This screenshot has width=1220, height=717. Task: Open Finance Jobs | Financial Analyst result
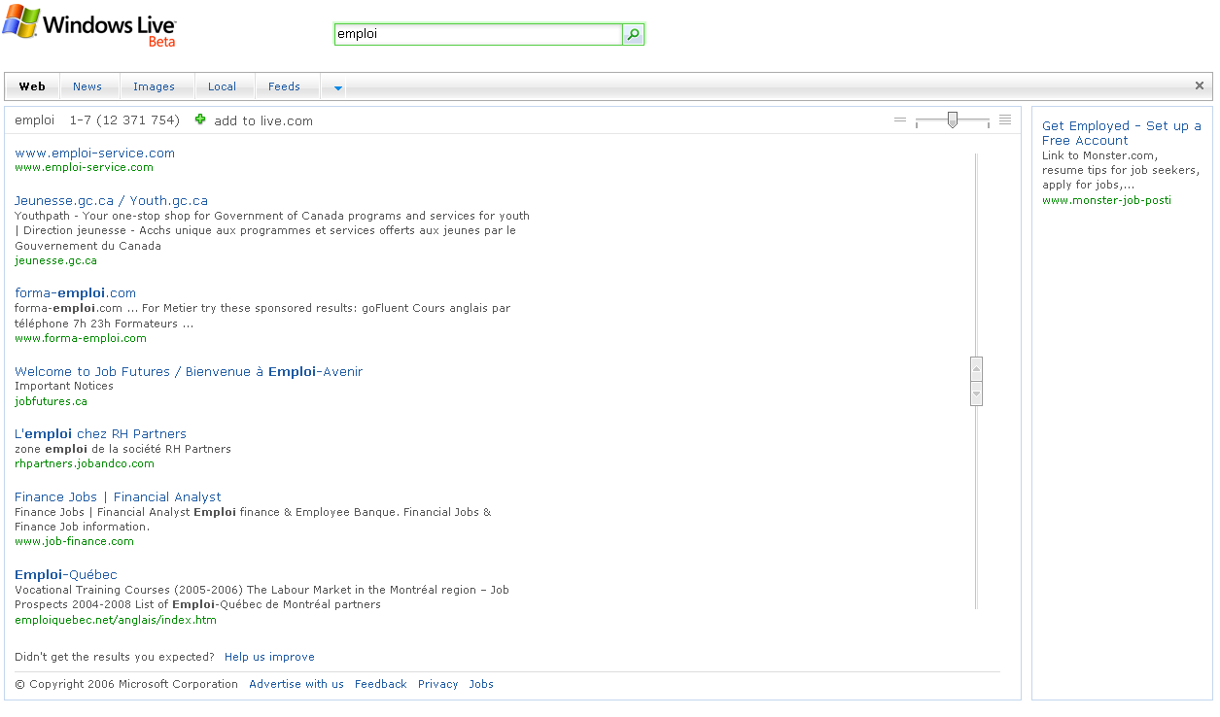[x=118, y=496]
